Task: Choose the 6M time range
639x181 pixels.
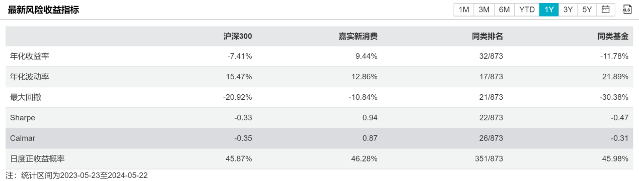Action: (x=505, y=10)
